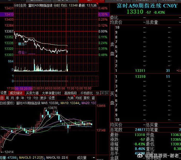Click the 行业: label on intraday chart

22,52
